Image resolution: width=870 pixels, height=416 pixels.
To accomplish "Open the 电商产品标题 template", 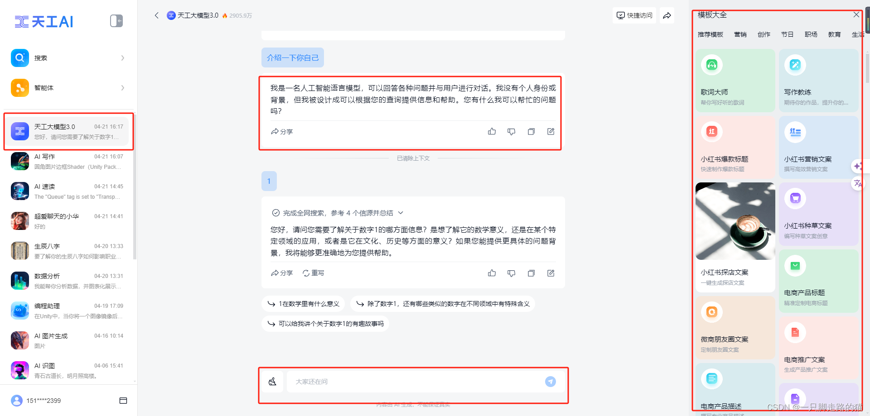I will [819, 281].
